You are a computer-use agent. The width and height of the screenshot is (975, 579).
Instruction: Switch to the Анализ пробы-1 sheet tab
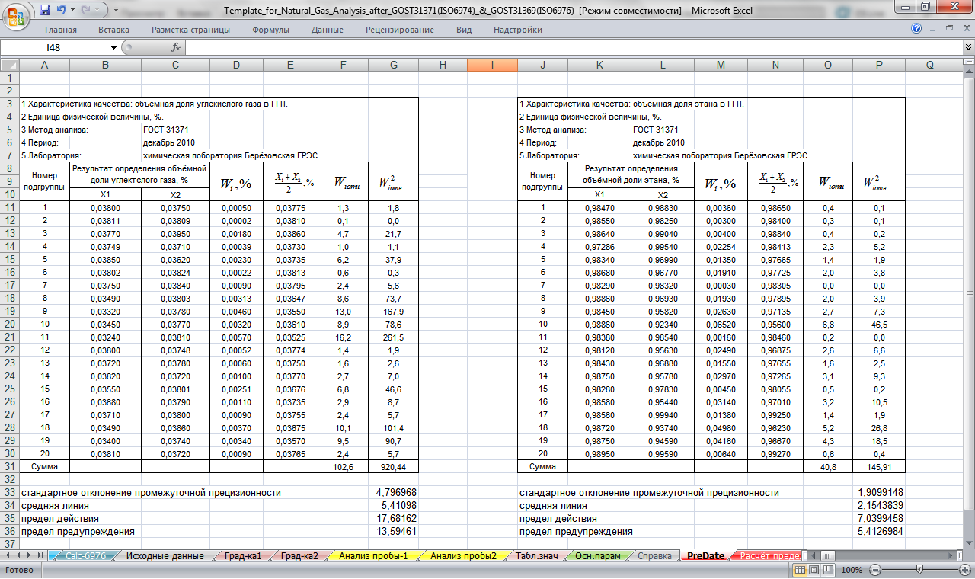[x=373, y=556]
